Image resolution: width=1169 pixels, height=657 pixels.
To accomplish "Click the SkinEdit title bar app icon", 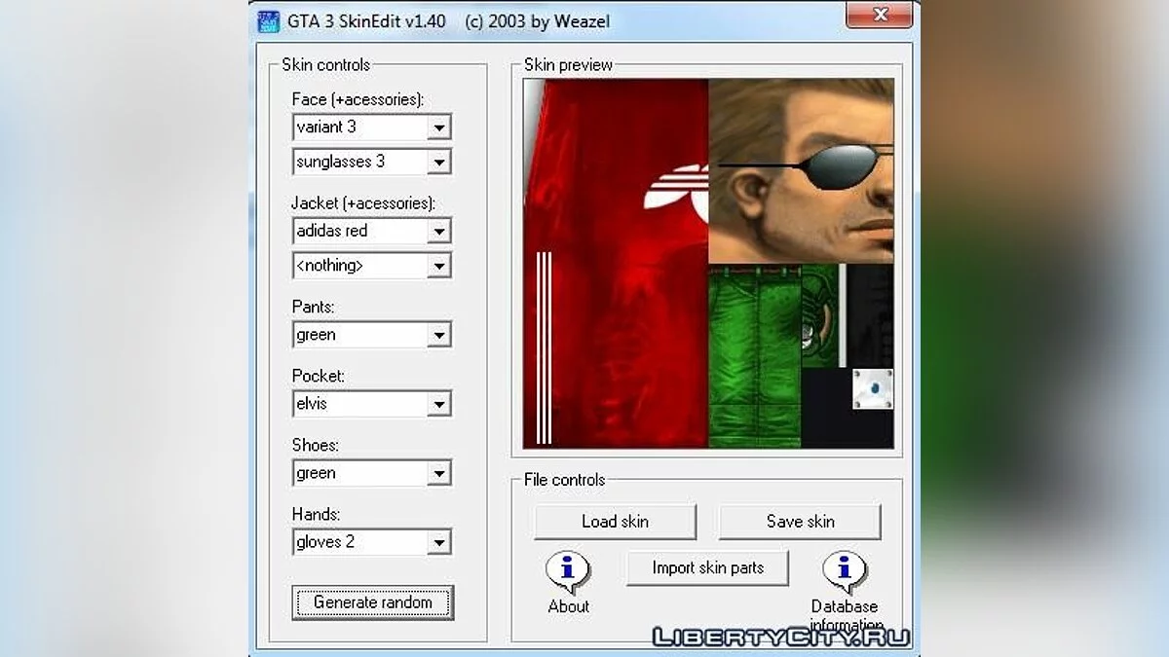I will point(268,20).
